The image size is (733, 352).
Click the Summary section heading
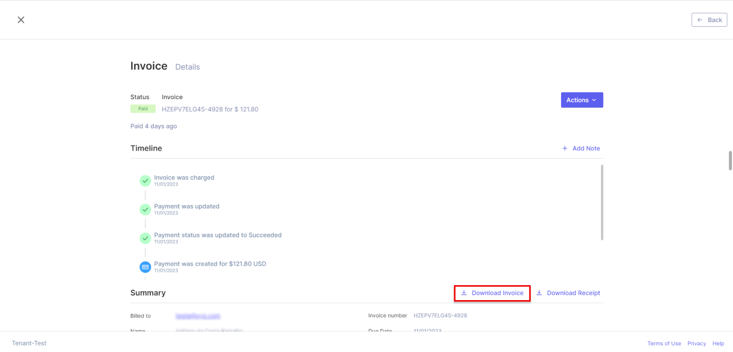(x=148, y=293)
